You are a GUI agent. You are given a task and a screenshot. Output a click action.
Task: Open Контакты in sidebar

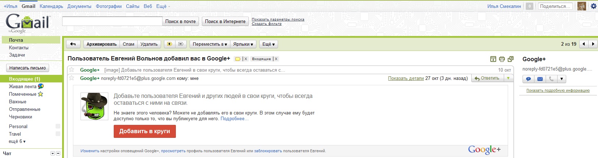(x=19, y=48)
